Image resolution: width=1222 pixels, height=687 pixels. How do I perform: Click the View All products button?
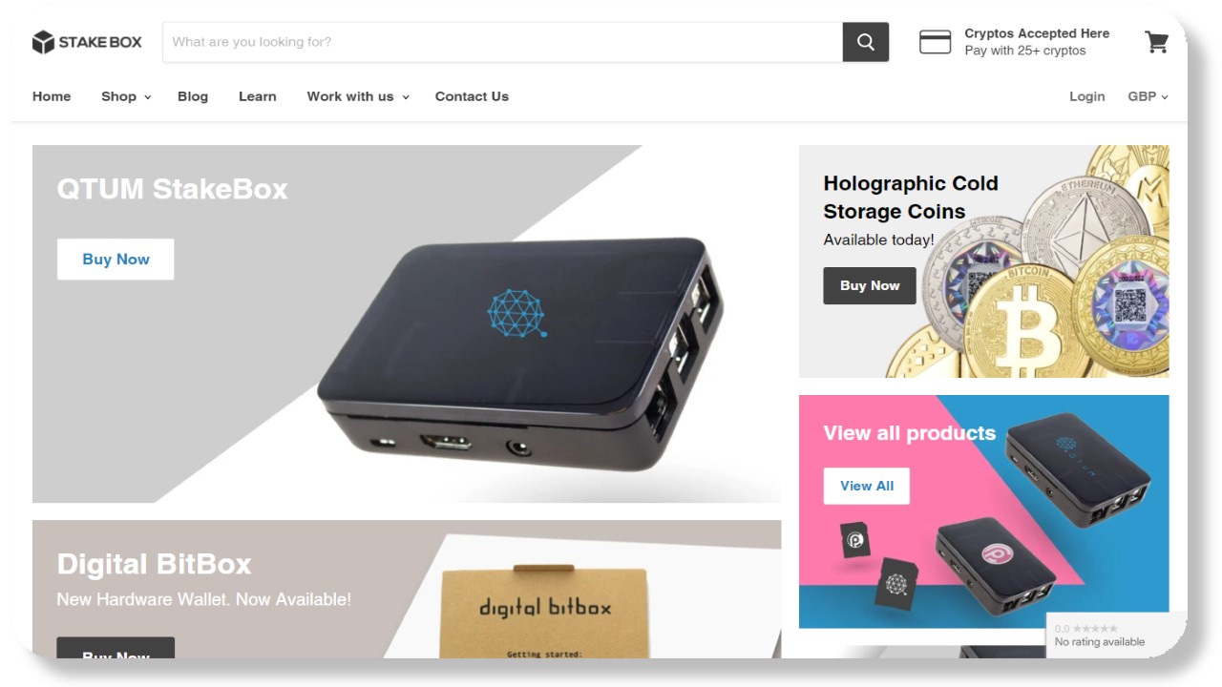(x=867, y=486)
